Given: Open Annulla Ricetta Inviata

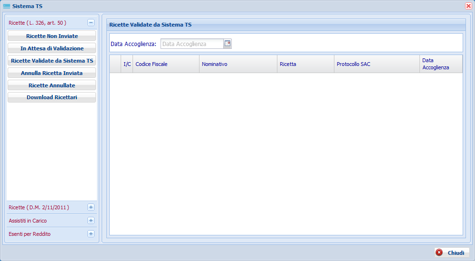Looking at the screenshot, I should pyautogui.click(x=52, y=73).
